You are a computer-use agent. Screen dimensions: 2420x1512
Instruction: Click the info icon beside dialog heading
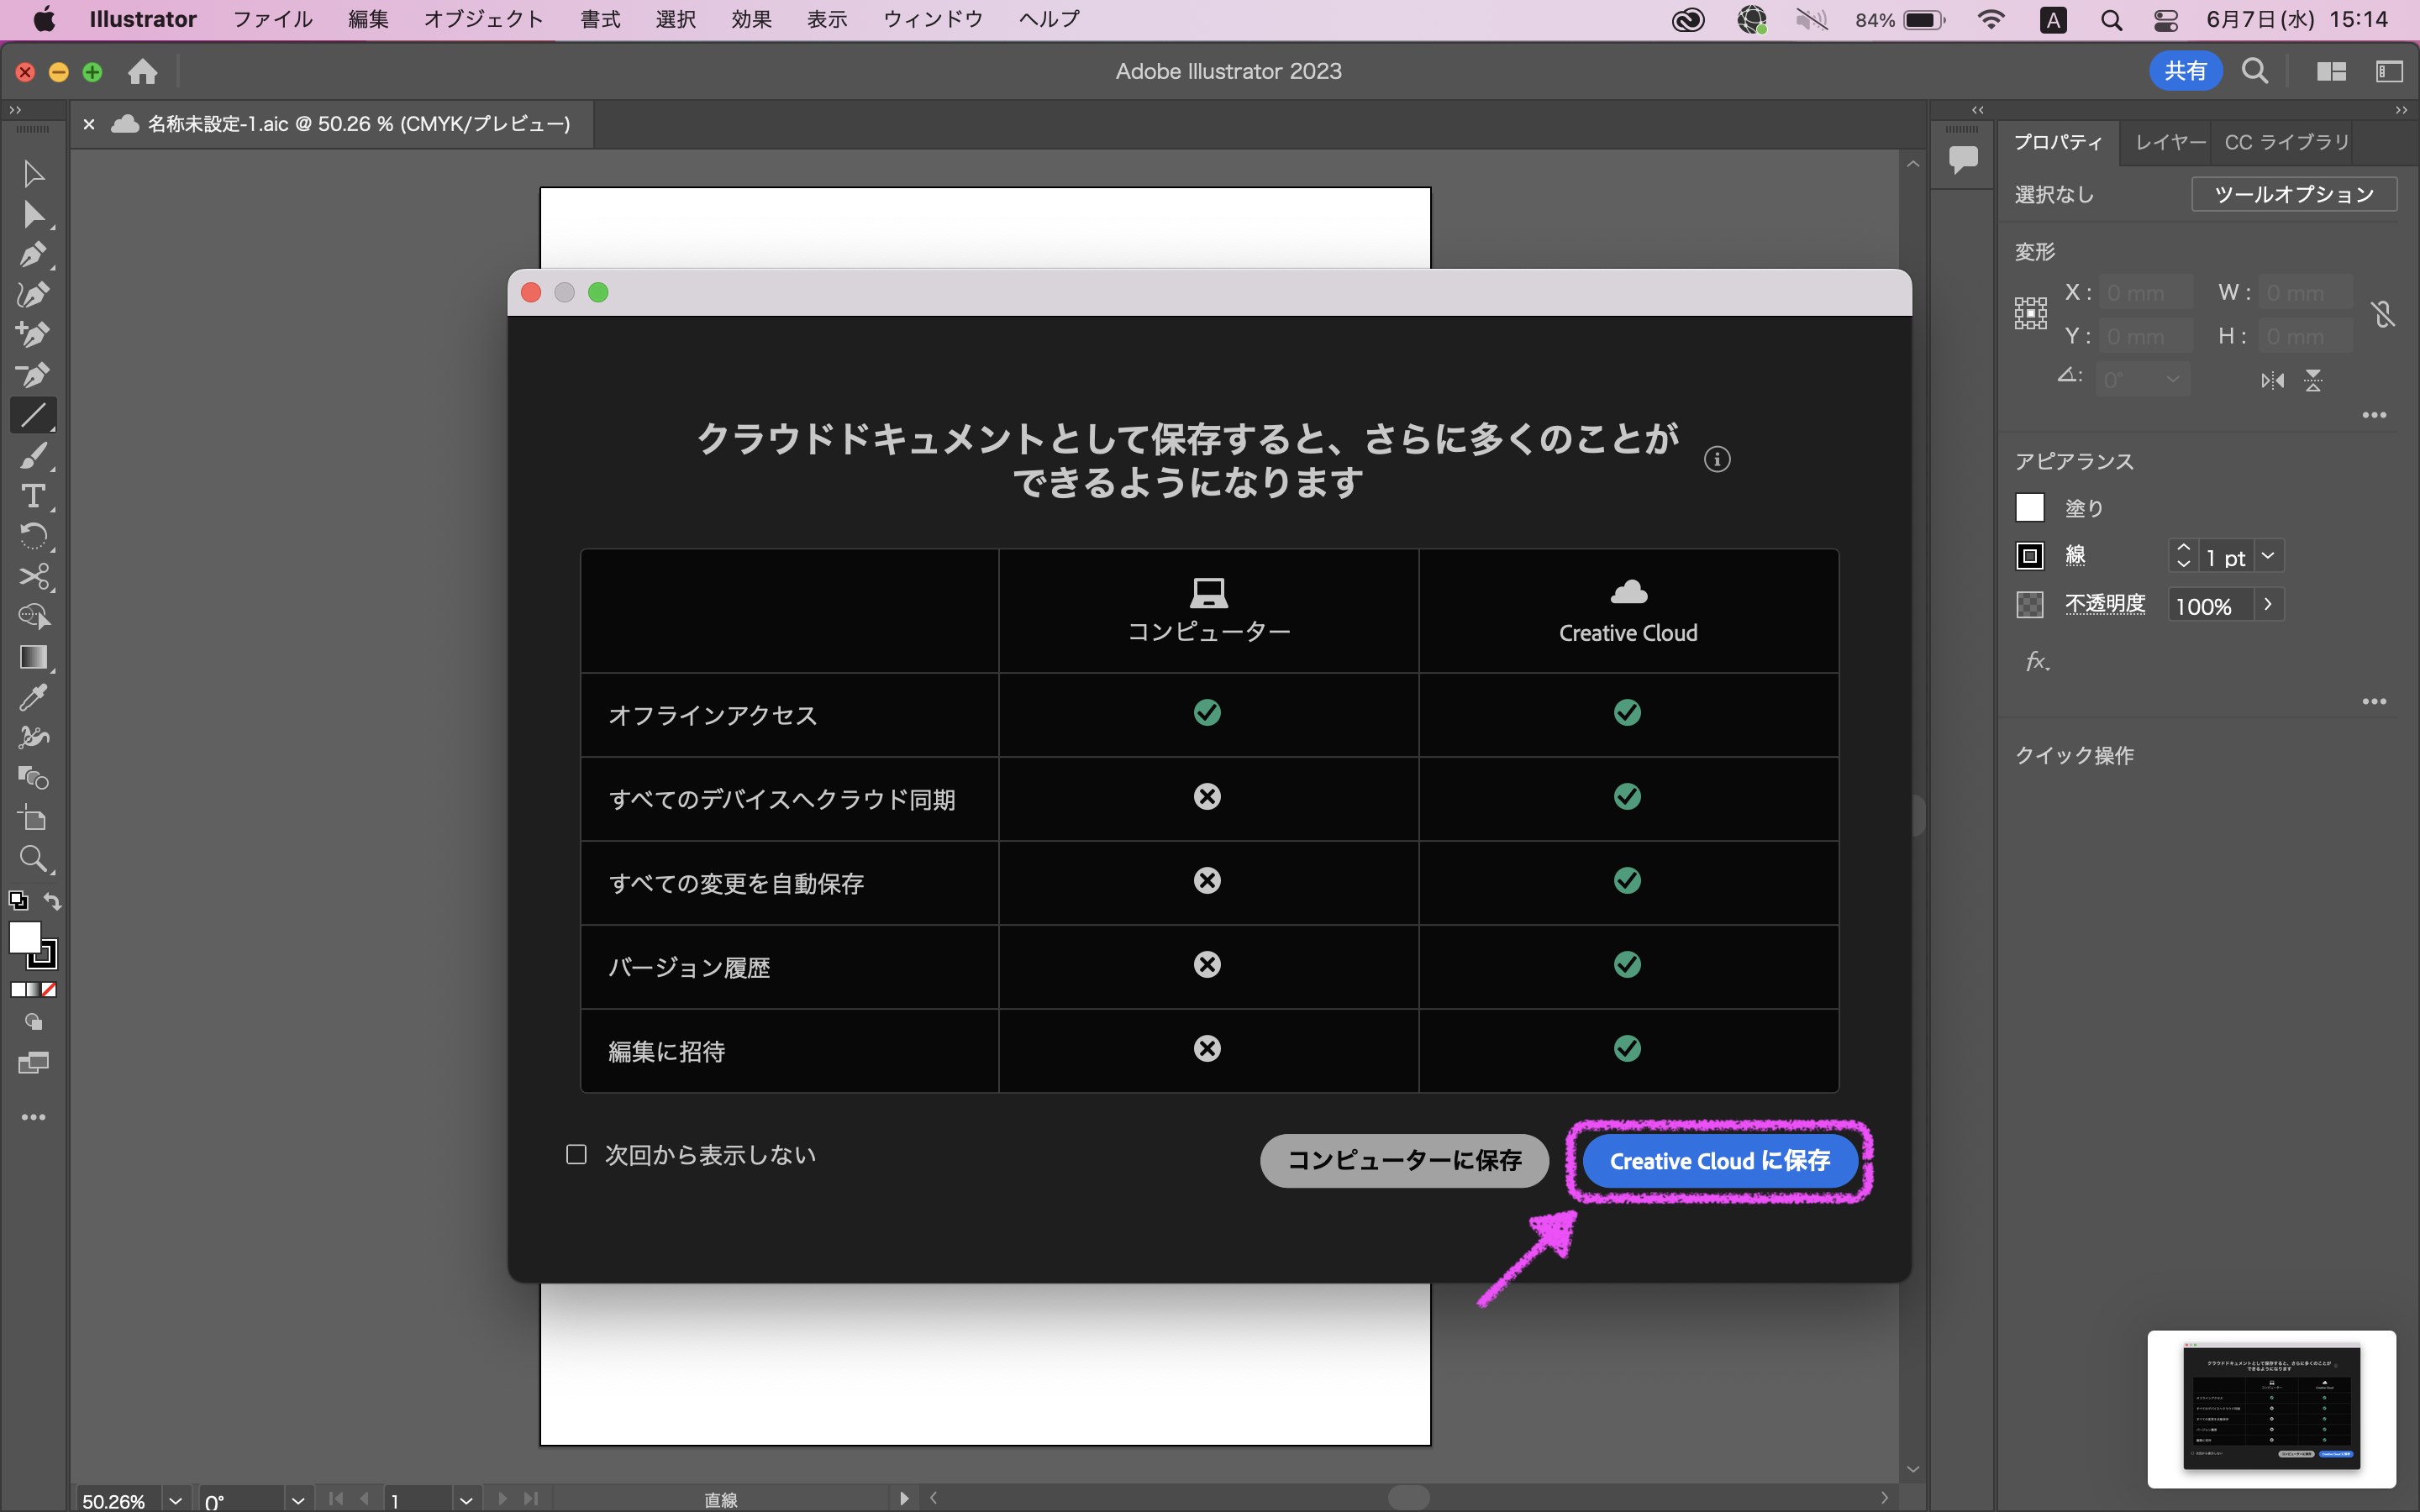click(1717, 459)
